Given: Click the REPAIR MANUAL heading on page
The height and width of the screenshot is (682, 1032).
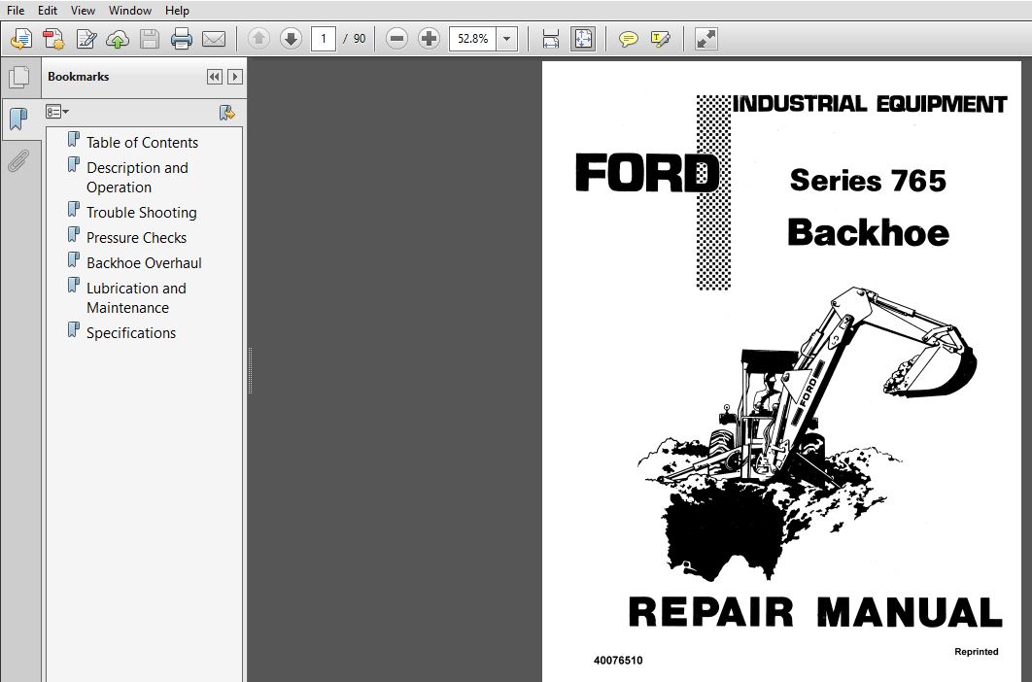Looking at the screenshot, I should point(814,611).
